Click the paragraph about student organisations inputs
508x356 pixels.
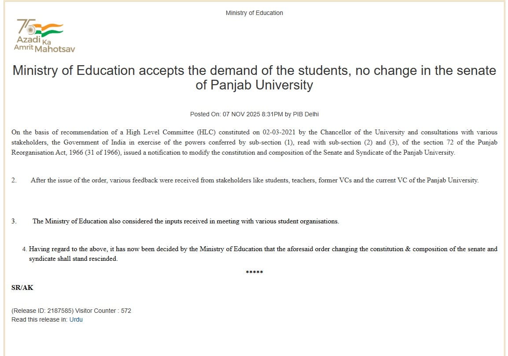point(185,221)
